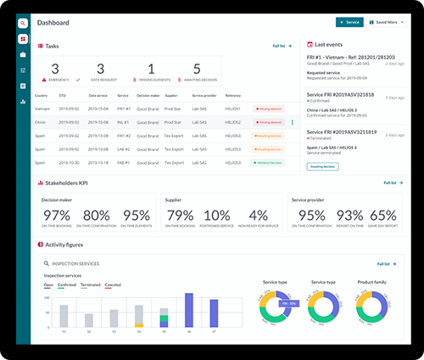The image size is (424, 360).
Task: Toggle the Confirmed series in chart legend
Action: [67, 285]
